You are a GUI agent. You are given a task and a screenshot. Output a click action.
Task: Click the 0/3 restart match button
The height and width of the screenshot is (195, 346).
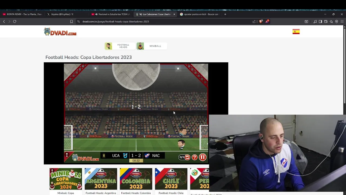coord(184,157)
